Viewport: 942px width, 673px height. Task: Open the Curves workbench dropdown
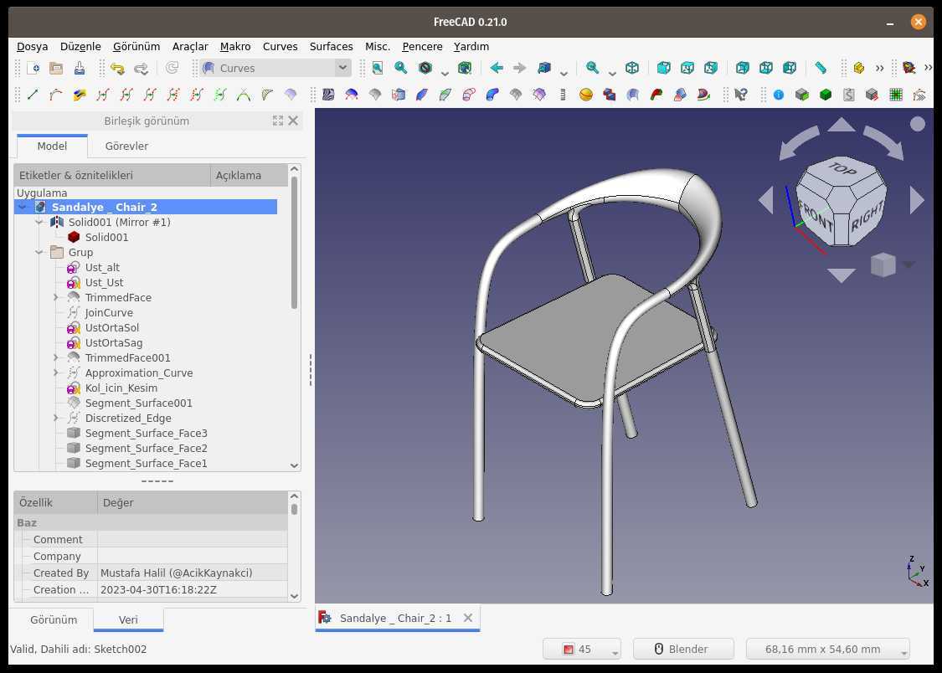275,68
